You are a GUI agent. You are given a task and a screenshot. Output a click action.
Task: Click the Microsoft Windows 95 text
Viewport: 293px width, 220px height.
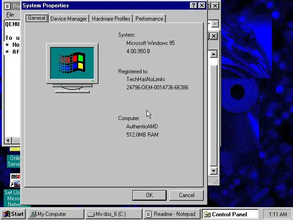pos(151,43)
